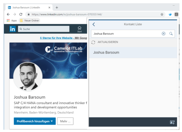Click the AKTUALISIEREN refresh icon
This screenshot has height=132, width=182.
click(x=93, y=42)
